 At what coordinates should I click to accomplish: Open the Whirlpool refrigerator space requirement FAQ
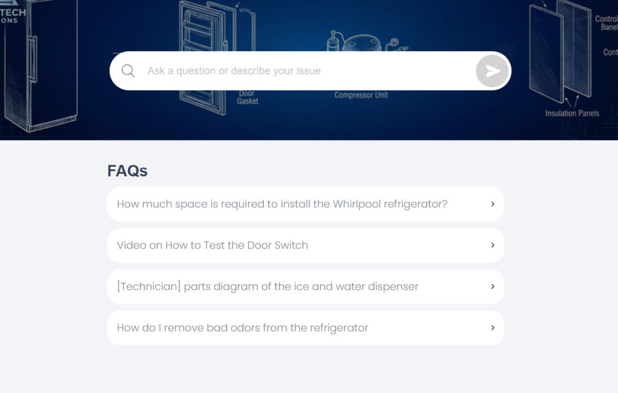pyautogui.click(x=282, y=204)
